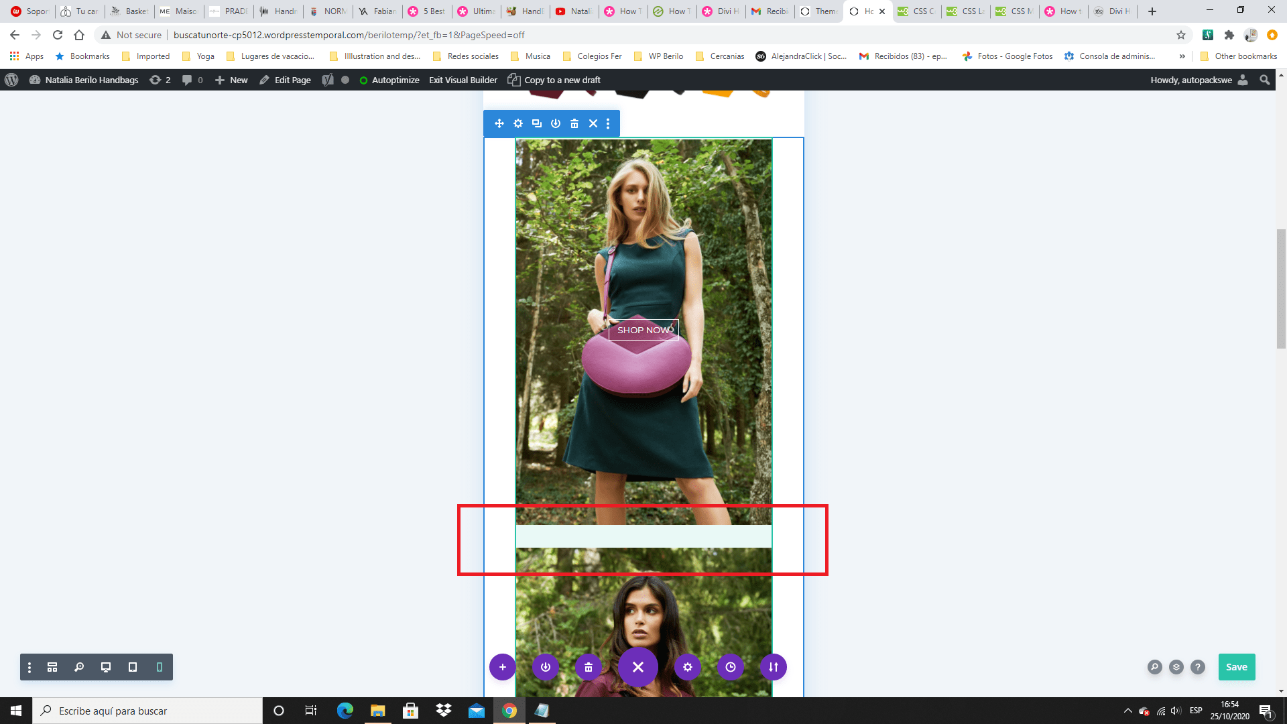Viewport: 1287px width, 724px height.
Task: Click Exit Visual Builder
Action: [x=463, y=80]
